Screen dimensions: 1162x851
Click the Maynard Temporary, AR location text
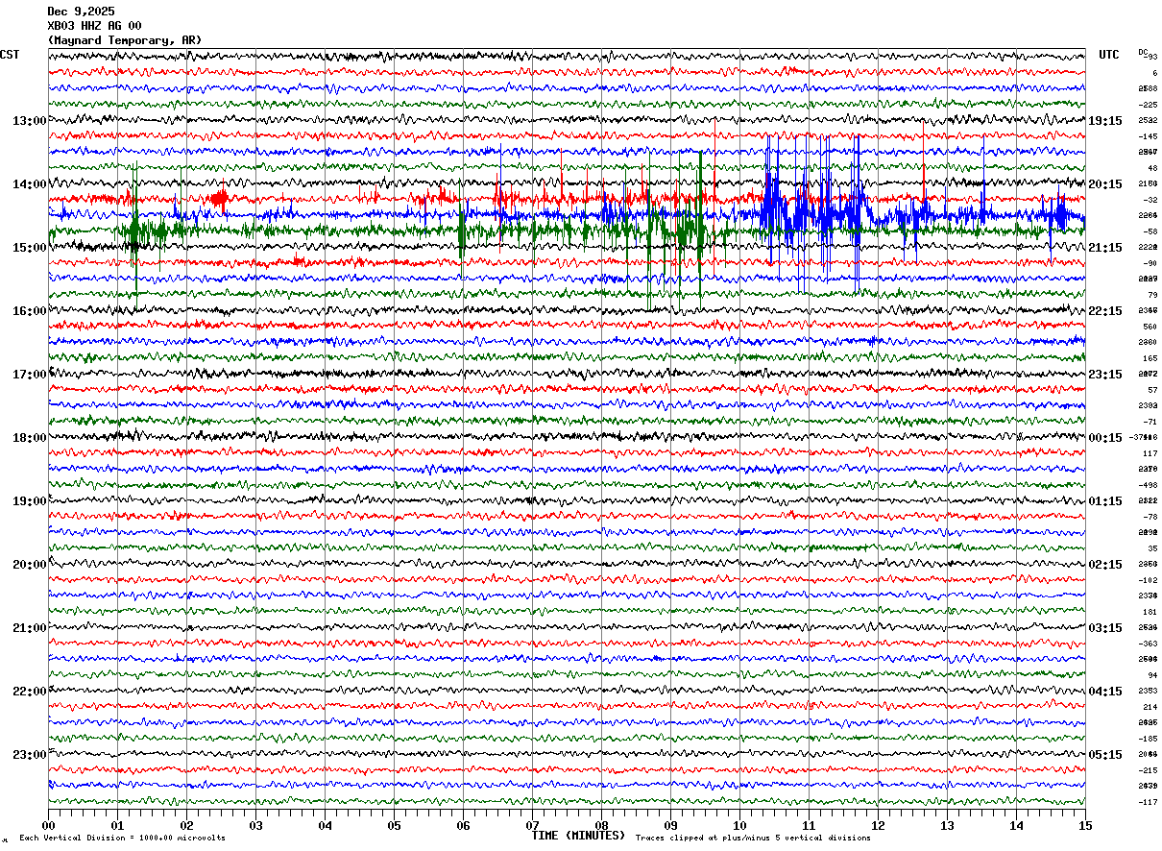click(125, 40)
